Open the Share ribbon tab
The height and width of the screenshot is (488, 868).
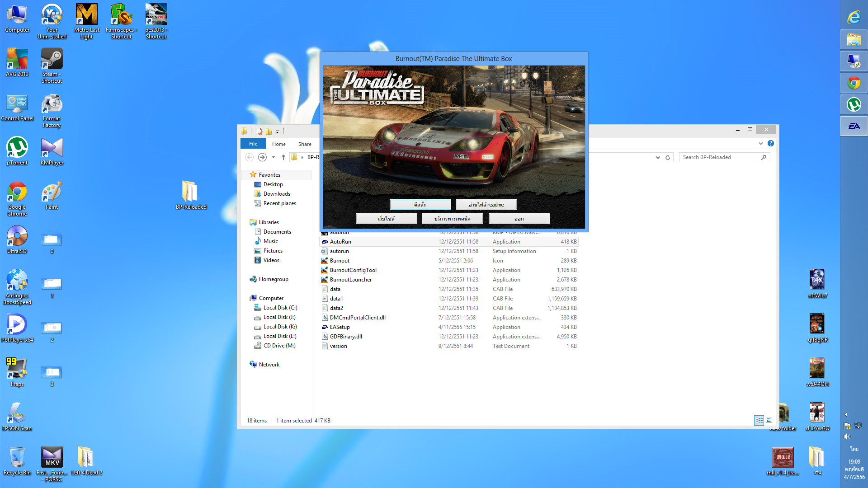point(305,144)
